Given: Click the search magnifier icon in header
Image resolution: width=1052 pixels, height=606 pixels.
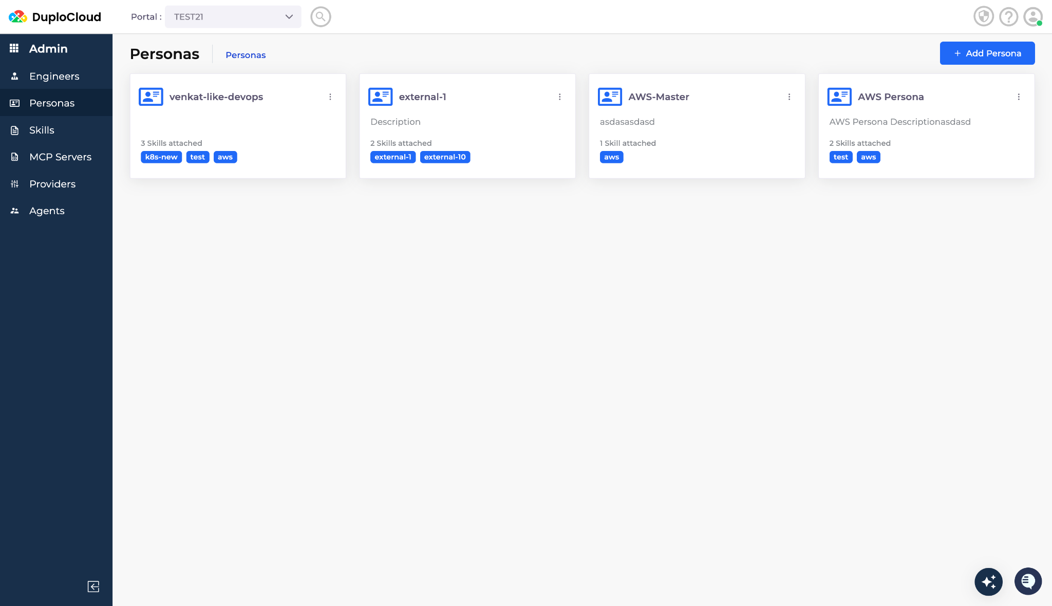Looking at the screenshot, I should [321, 17].
